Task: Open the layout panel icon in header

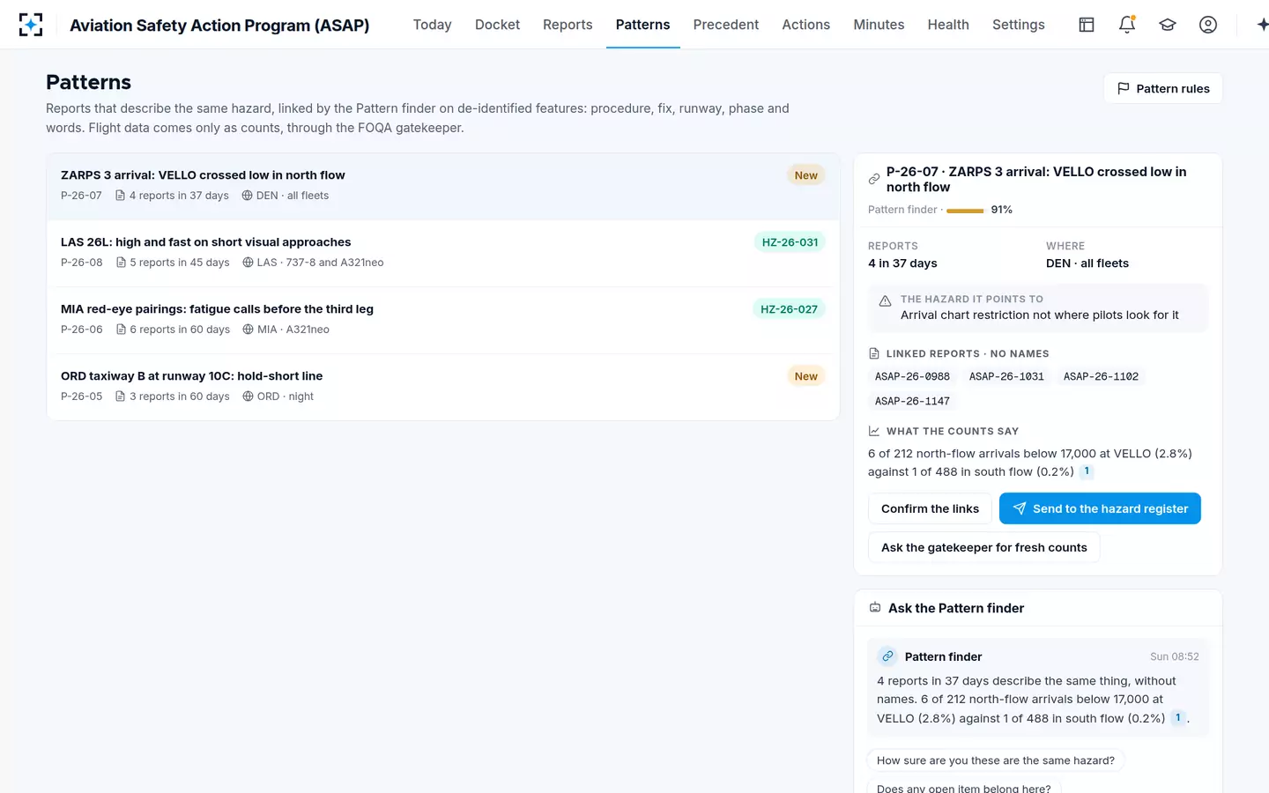Action: coord(1087,25)
